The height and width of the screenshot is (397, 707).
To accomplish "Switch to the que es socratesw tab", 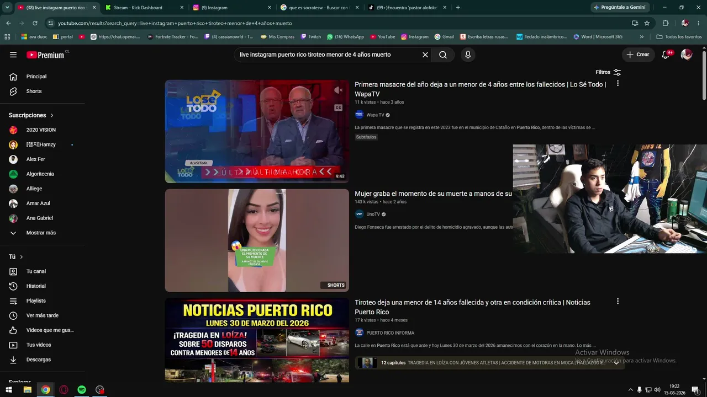I will pyautogui.click(x=320, y=8).
